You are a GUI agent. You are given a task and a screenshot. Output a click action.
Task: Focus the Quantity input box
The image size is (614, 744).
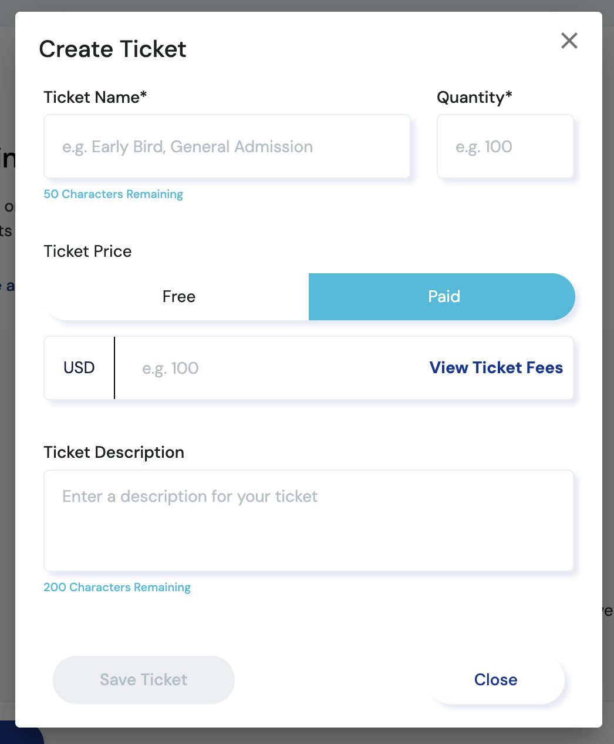[505, 146]
